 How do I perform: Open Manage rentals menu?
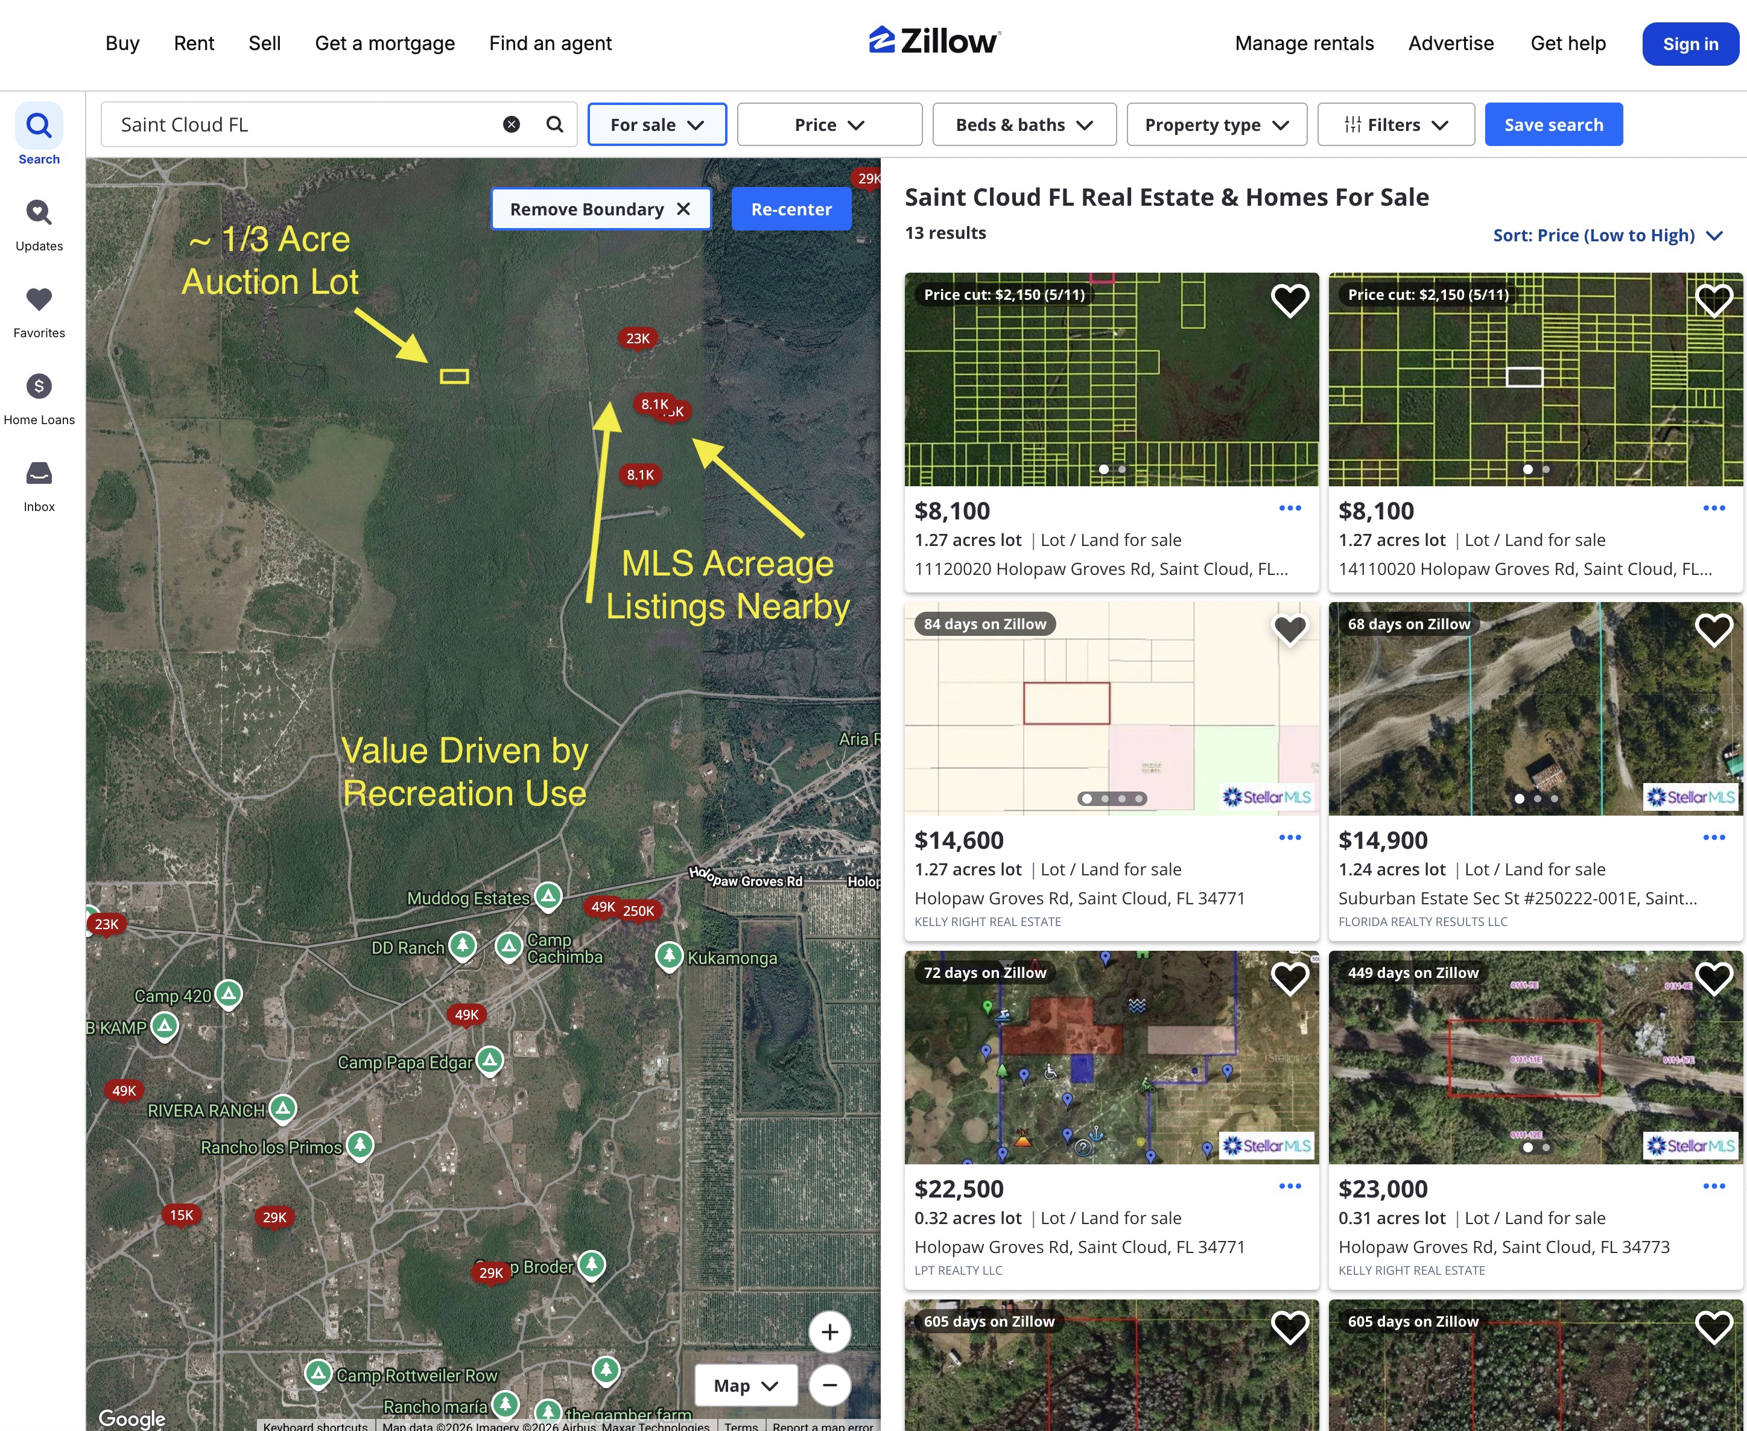(1304, 43)
